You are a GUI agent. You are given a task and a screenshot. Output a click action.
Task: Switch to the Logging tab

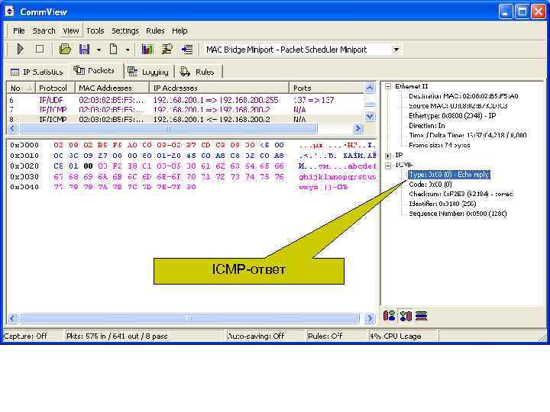[149, 72]
